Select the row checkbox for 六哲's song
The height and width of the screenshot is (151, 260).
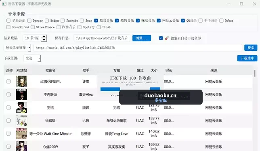8,120
